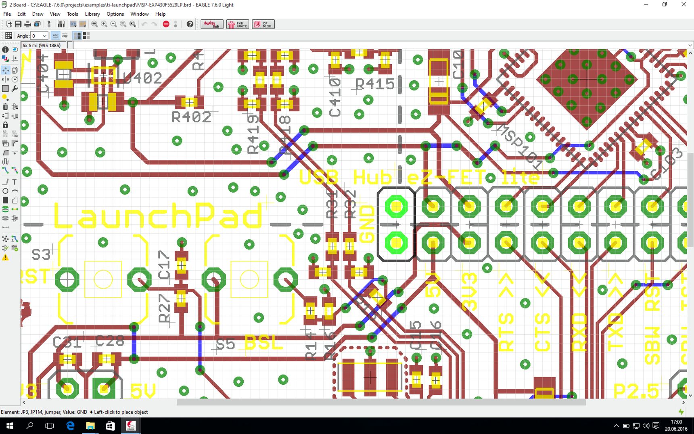Run a script using SCR icon
Image resolution: width=694 pixels, height=434 pixels.
(x=73, y=24)
